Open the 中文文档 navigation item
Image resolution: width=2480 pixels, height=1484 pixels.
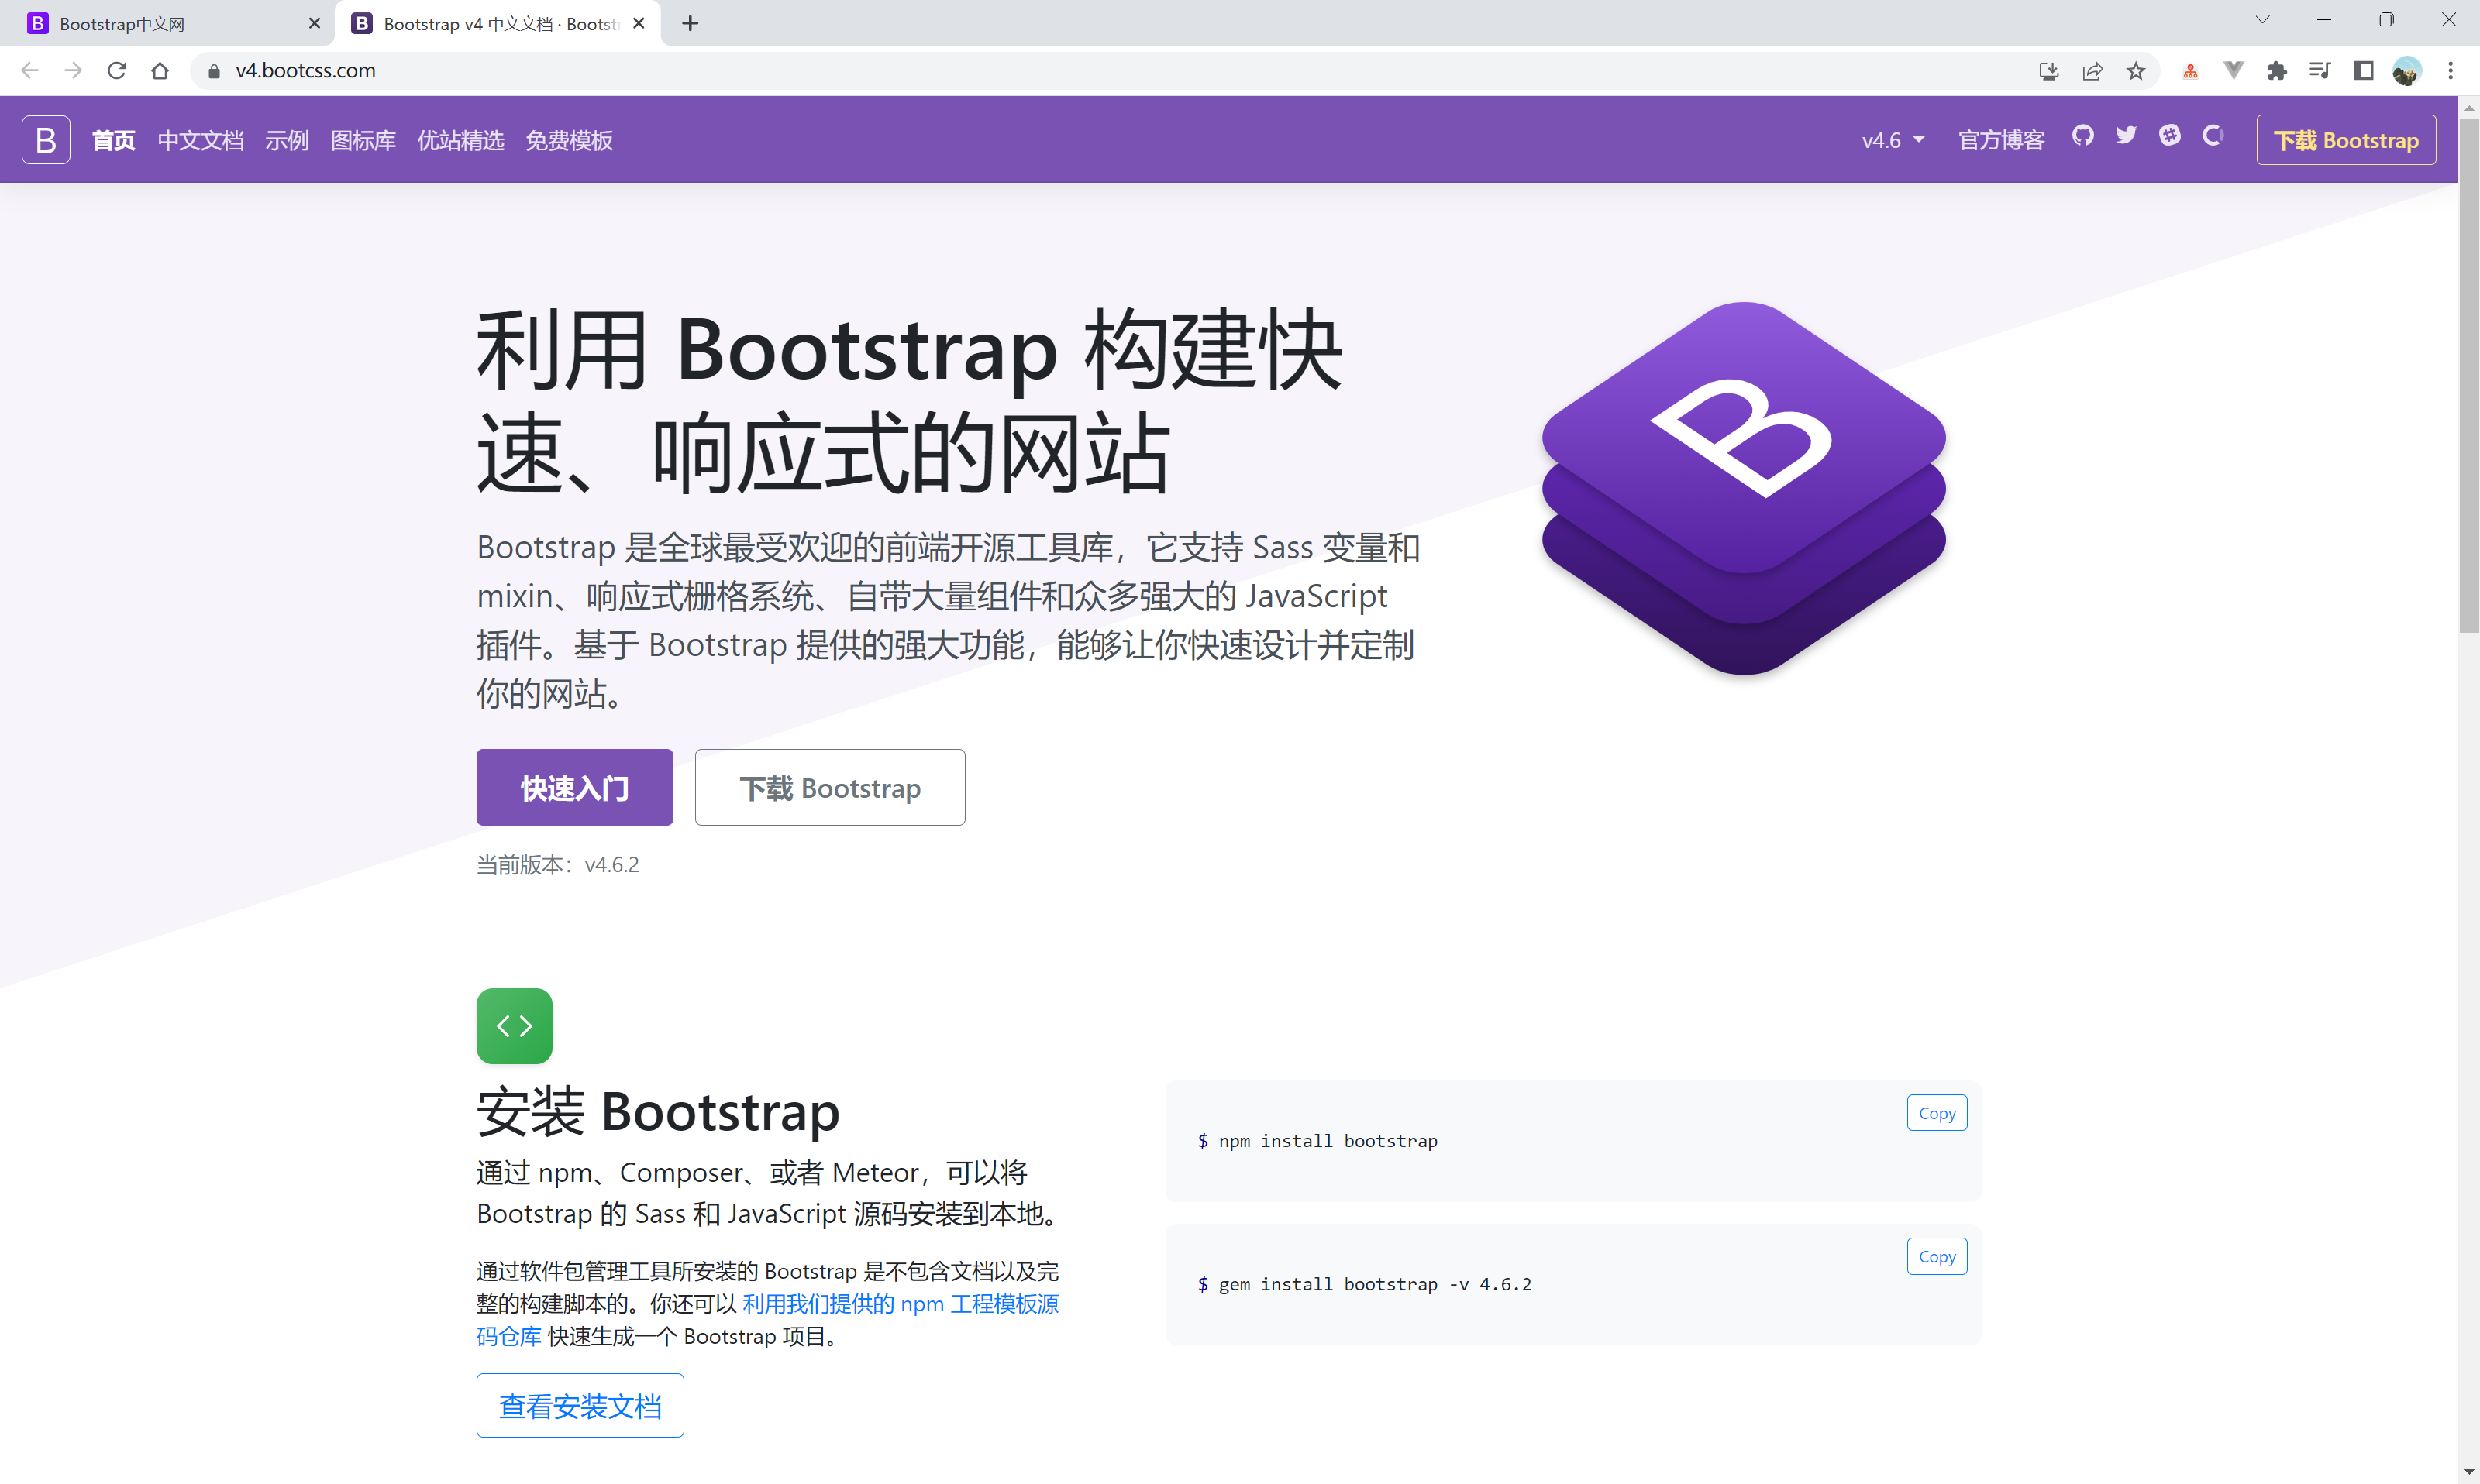199,140
